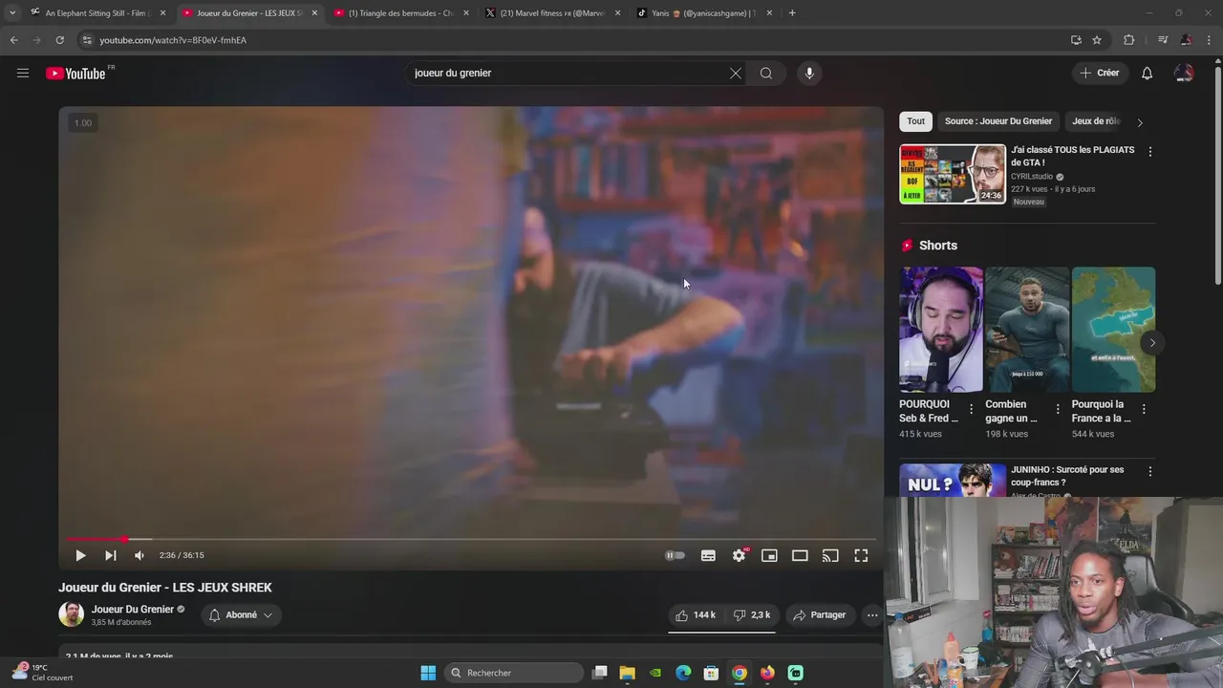
Task: Reload the page
Action: coord(59,40)
